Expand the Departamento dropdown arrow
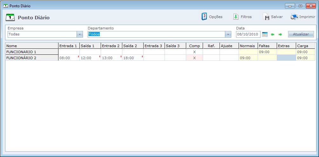The height and width of the screenshot is (157, 319). 228,34
